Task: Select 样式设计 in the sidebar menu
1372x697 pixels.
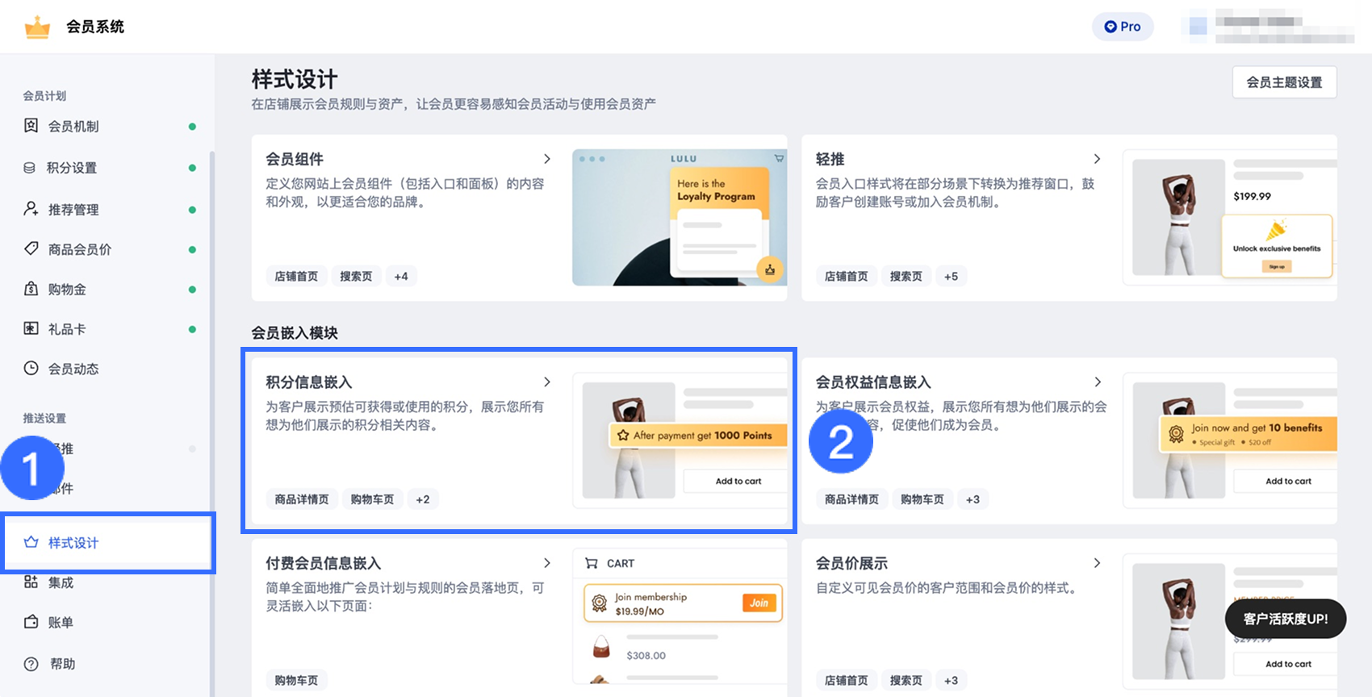Action: (x=107, y=543)
